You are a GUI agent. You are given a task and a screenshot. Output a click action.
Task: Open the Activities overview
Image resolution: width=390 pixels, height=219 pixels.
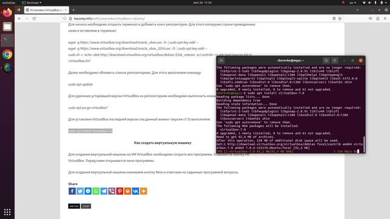[9, 2]
